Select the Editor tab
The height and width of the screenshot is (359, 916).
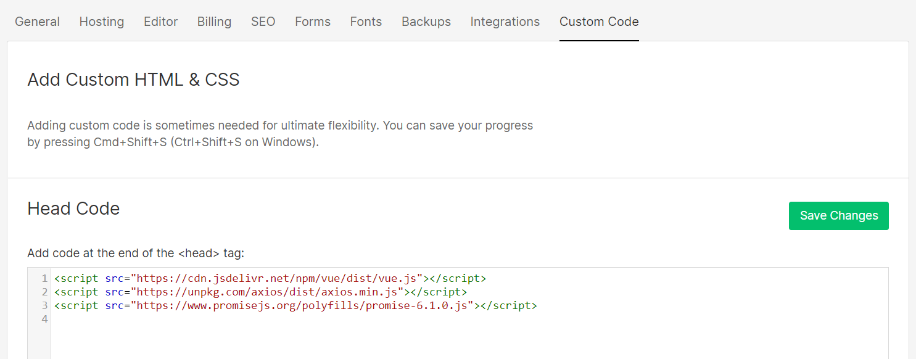[160, 21]
